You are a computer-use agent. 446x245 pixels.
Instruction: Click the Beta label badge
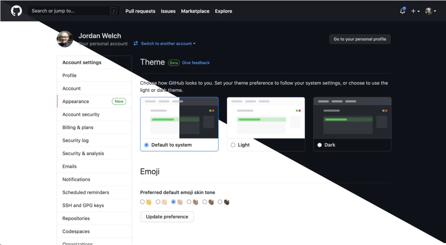click(174, 63)
